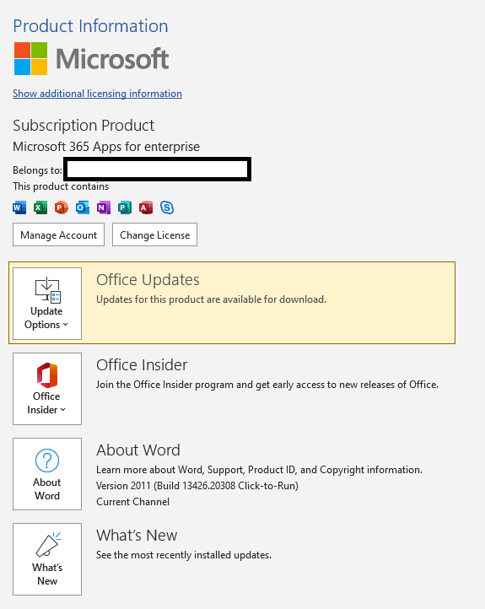Click Manage Account button
Image resolution: width=485 pixels, height=609 pixels.
[x=59, y=234]
